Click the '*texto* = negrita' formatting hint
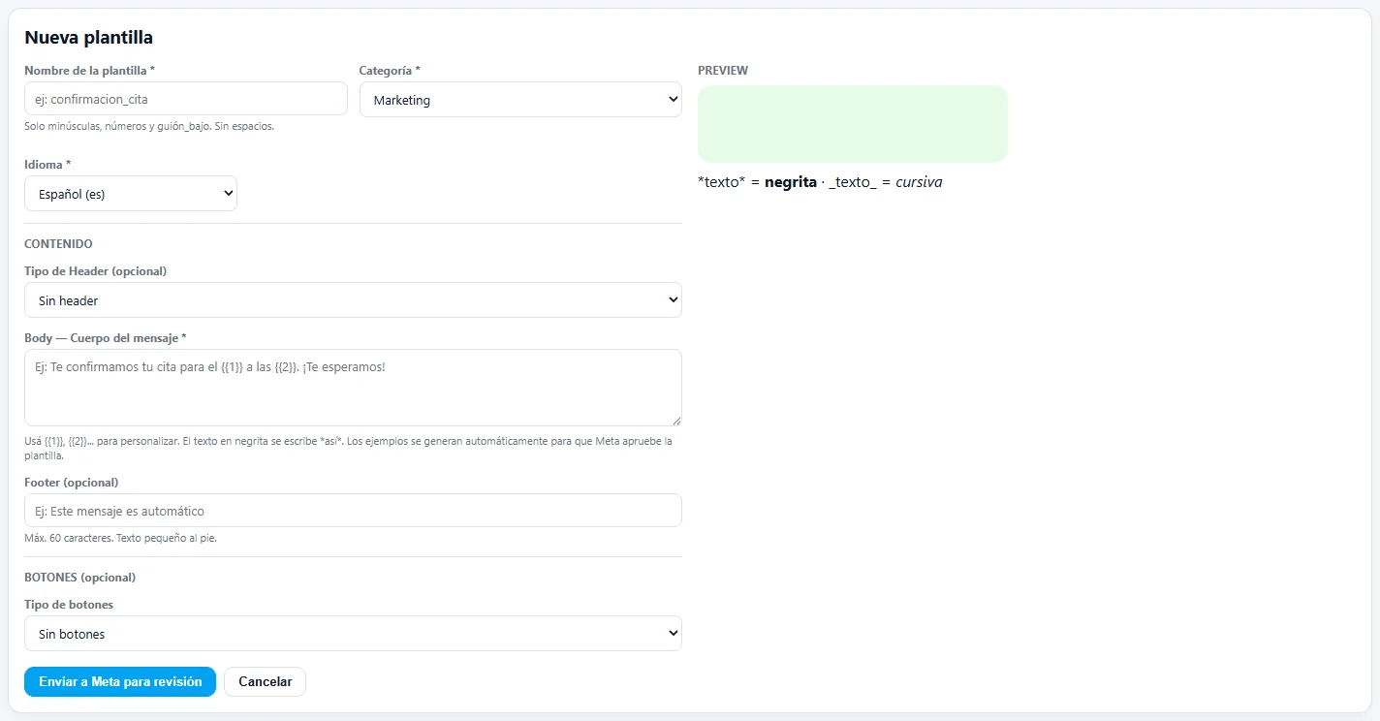The width and height of the screenshot is (1380, 721). pos(820,182)
